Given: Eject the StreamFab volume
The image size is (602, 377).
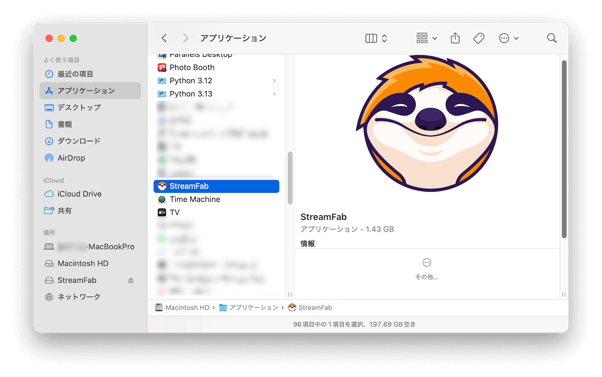Looking at the screenshot, I should 131,280.
